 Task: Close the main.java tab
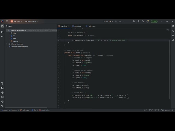click(69, 26)
